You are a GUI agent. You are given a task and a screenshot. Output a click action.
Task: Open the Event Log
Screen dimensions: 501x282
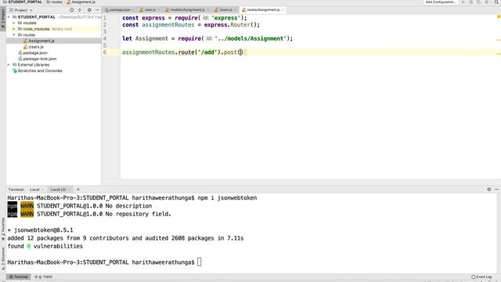pos(482,277)
